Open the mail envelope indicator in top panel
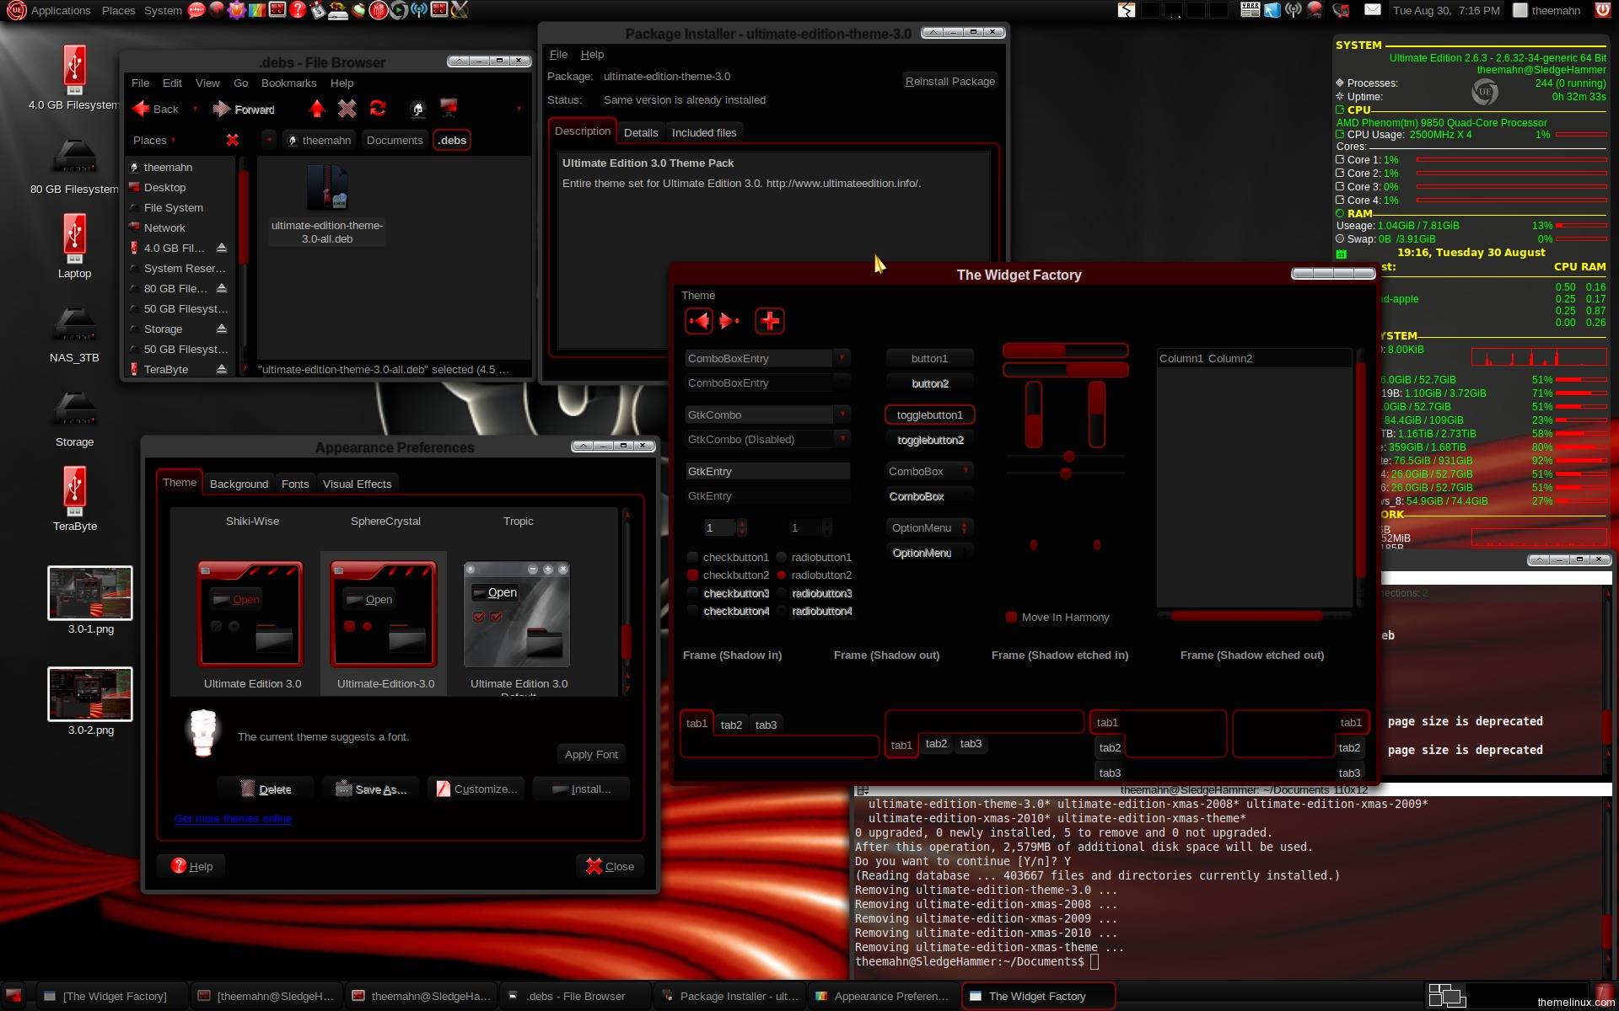This screenshot has width=1619, height=1011. point(1373,10)
